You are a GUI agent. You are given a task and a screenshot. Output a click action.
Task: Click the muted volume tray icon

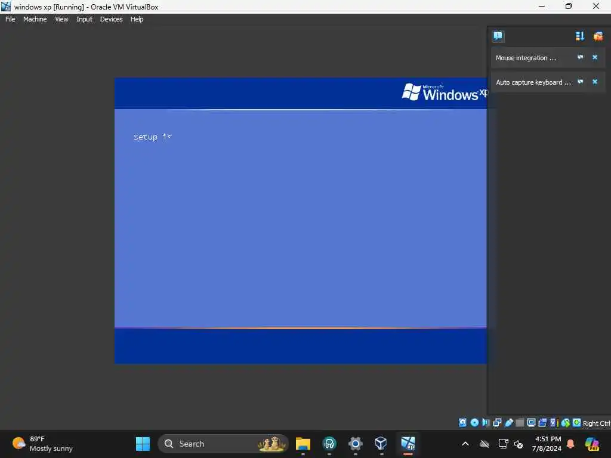click(519, 444)
